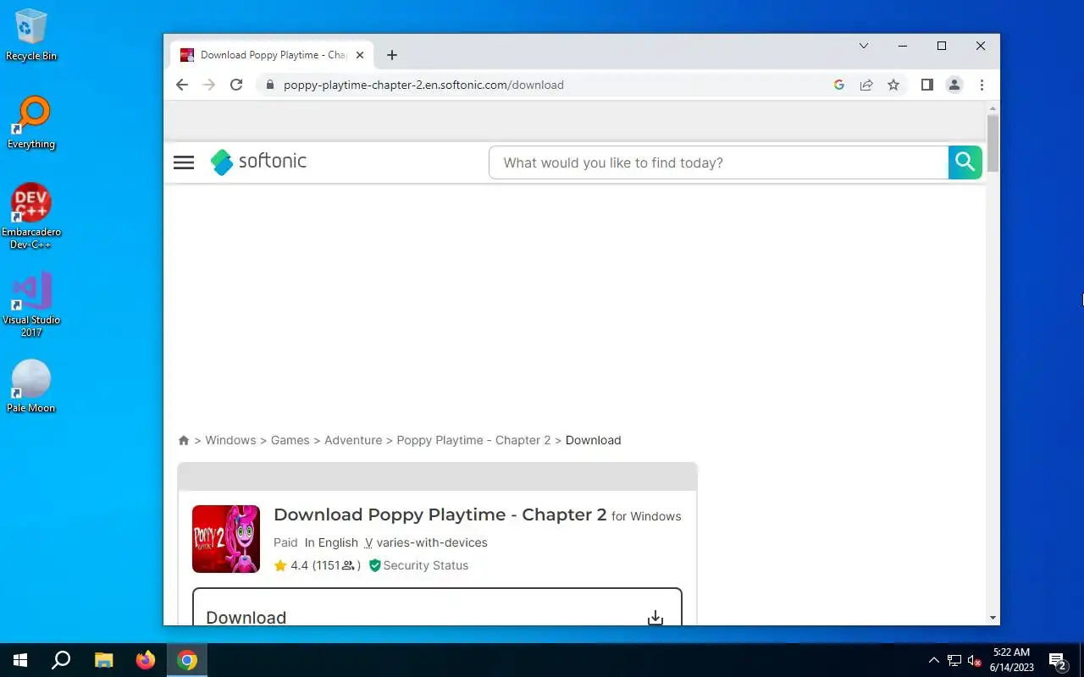Viewport: 1084px width, 677px height.
Task: Click the teal search magnifier button
Action: [965, 162]
